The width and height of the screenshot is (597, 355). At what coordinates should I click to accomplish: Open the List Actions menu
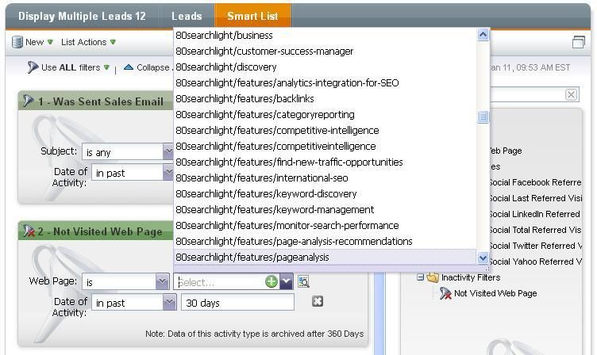[x=88, y=42]
